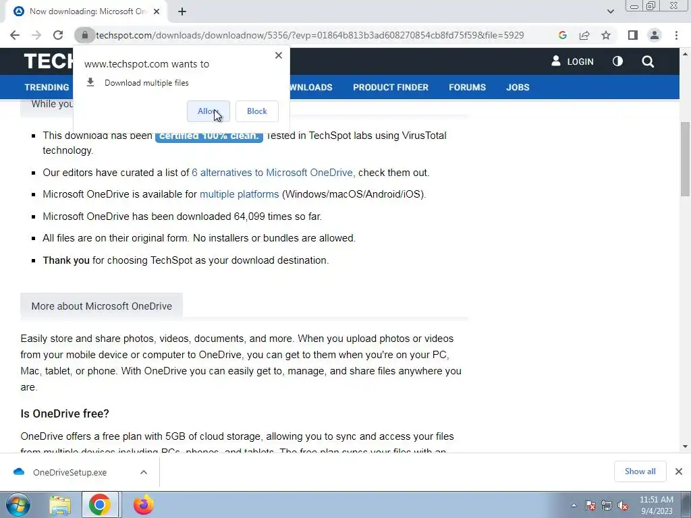
Task: Click the forward navigation arrow
Action: pos(36,35)
